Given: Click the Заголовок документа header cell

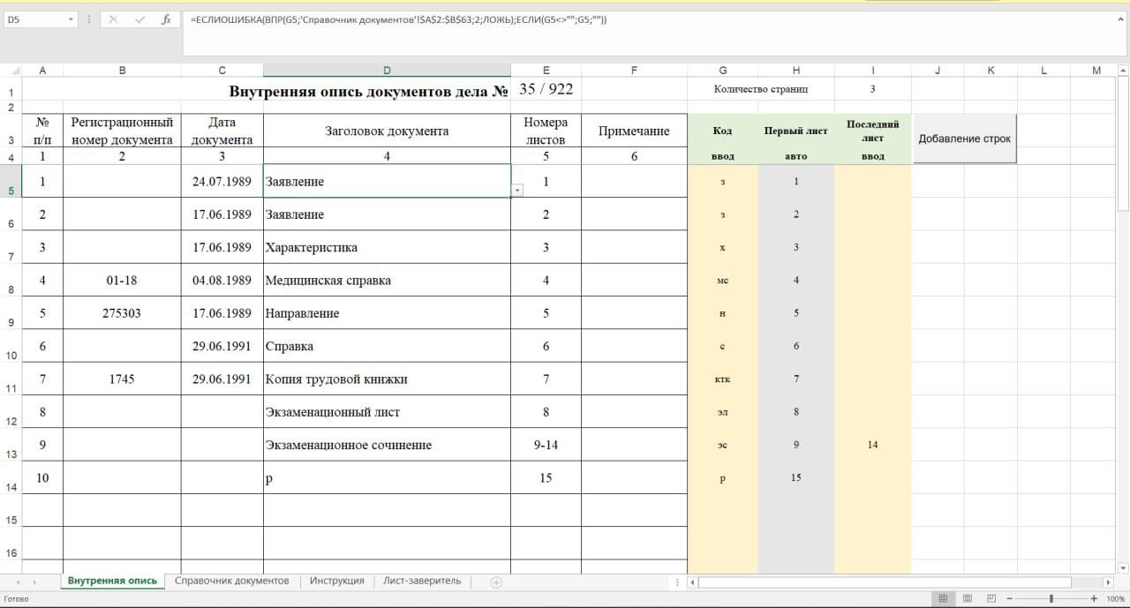Looking at the screenshot, I should pos(387,131).
